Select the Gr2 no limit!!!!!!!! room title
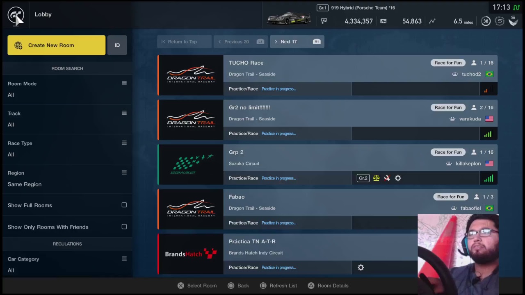This screenshot has height=295, width=525. coord(249,107)
